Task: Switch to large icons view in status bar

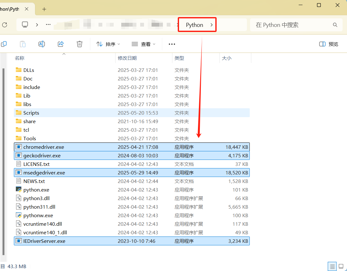Action: pos(341,266)
